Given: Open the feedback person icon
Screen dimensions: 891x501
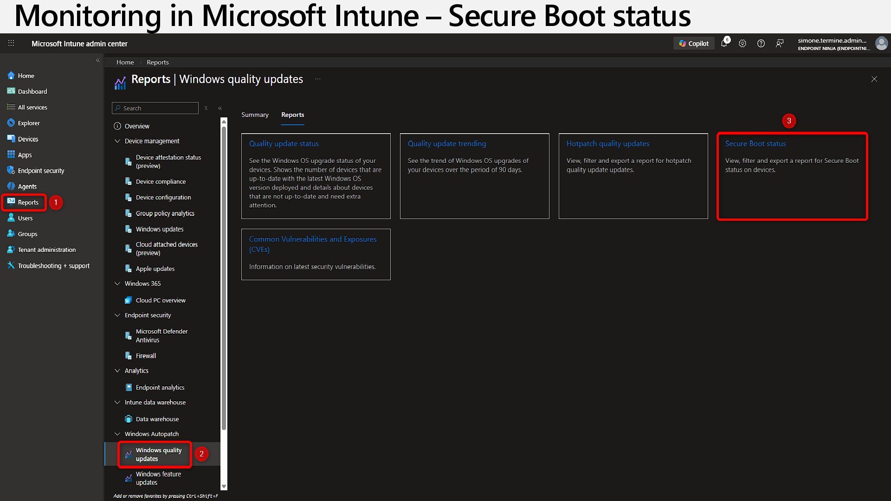Looking at the screenshot, I should 780,44.
